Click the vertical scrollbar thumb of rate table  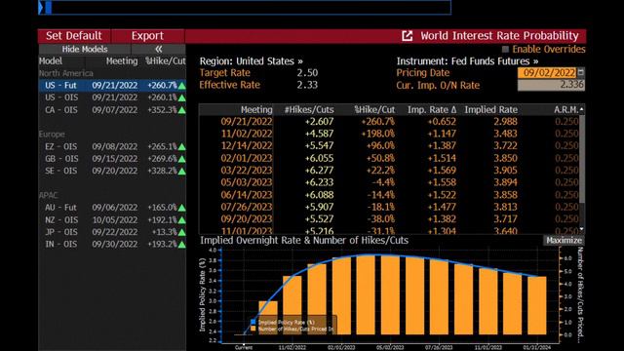click(582, 159)
